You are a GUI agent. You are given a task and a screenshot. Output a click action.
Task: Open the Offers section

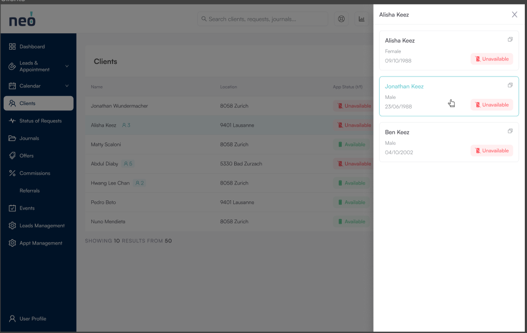(x=26, y=156)
